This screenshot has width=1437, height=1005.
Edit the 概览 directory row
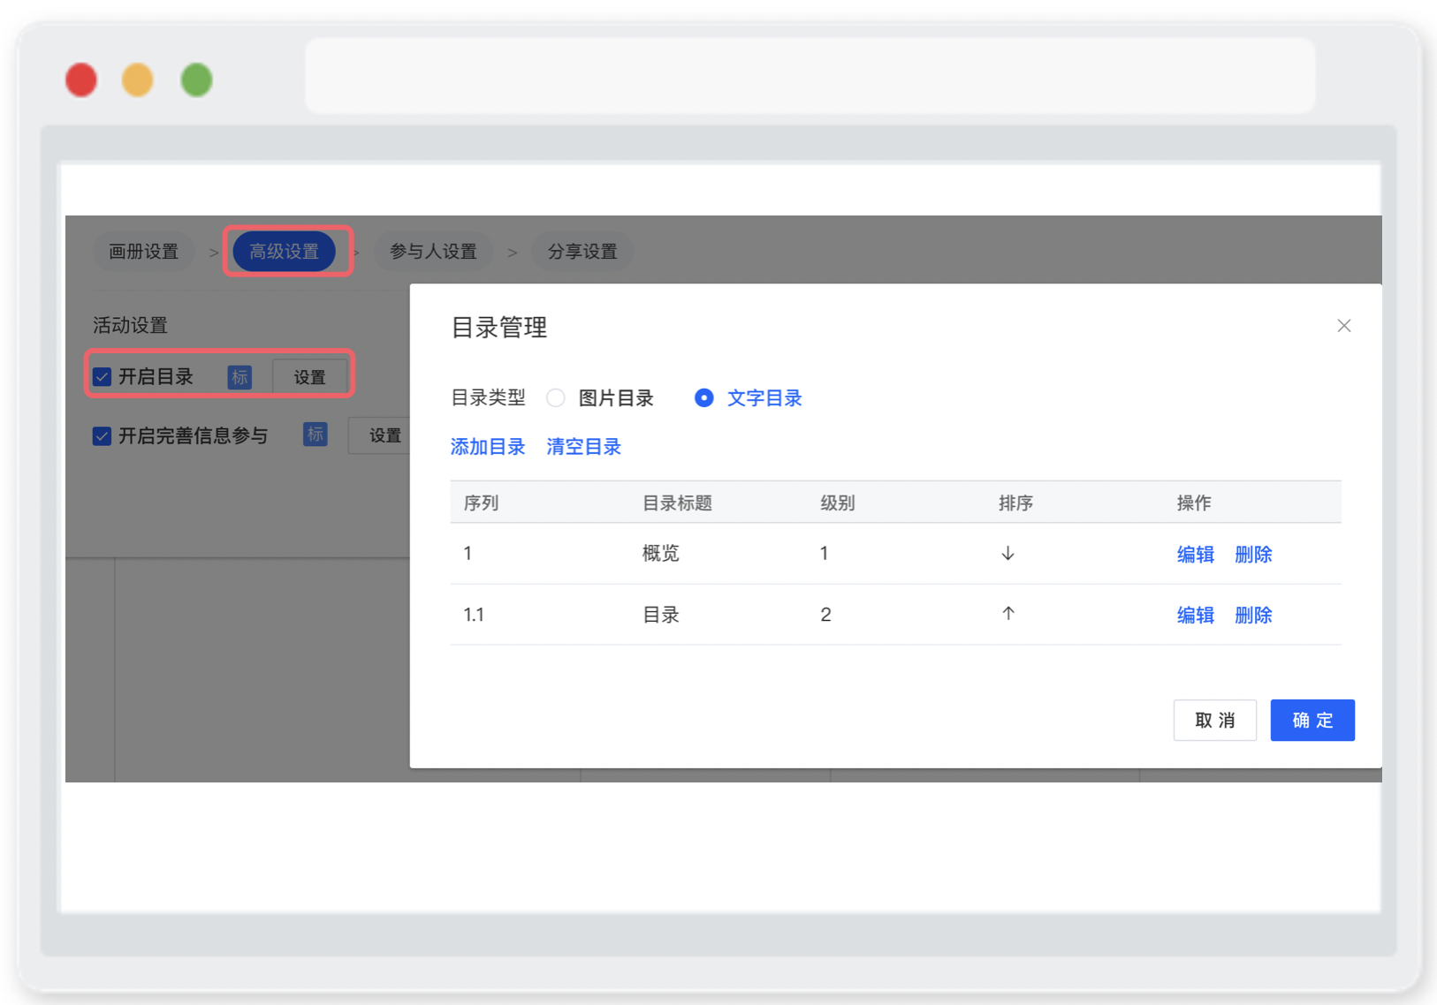1196,555
